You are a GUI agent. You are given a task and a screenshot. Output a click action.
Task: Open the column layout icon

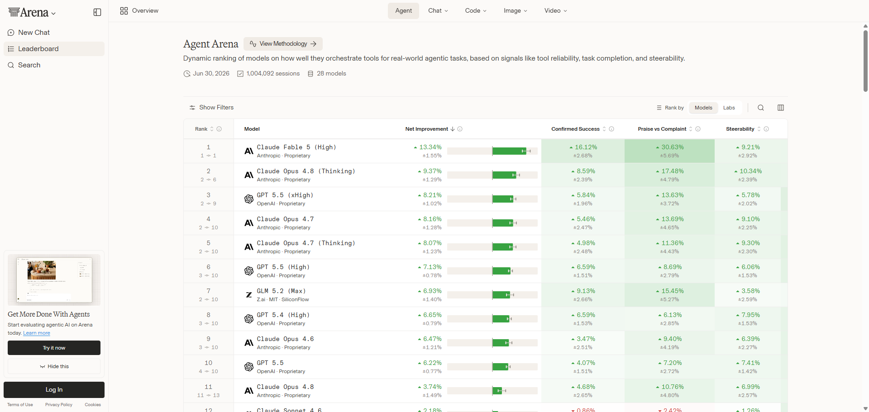(x=781, y=108)
